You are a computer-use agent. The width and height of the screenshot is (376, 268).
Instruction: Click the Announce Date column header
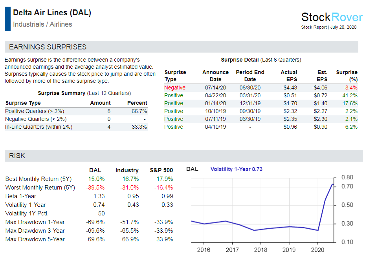[x=215, y=76]
